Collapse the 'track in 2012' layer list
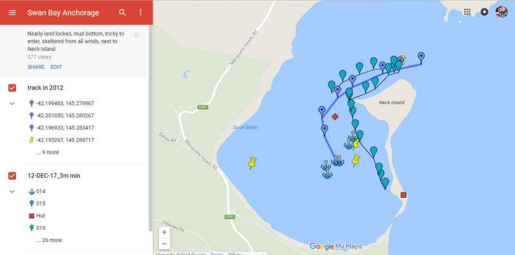 12,104
